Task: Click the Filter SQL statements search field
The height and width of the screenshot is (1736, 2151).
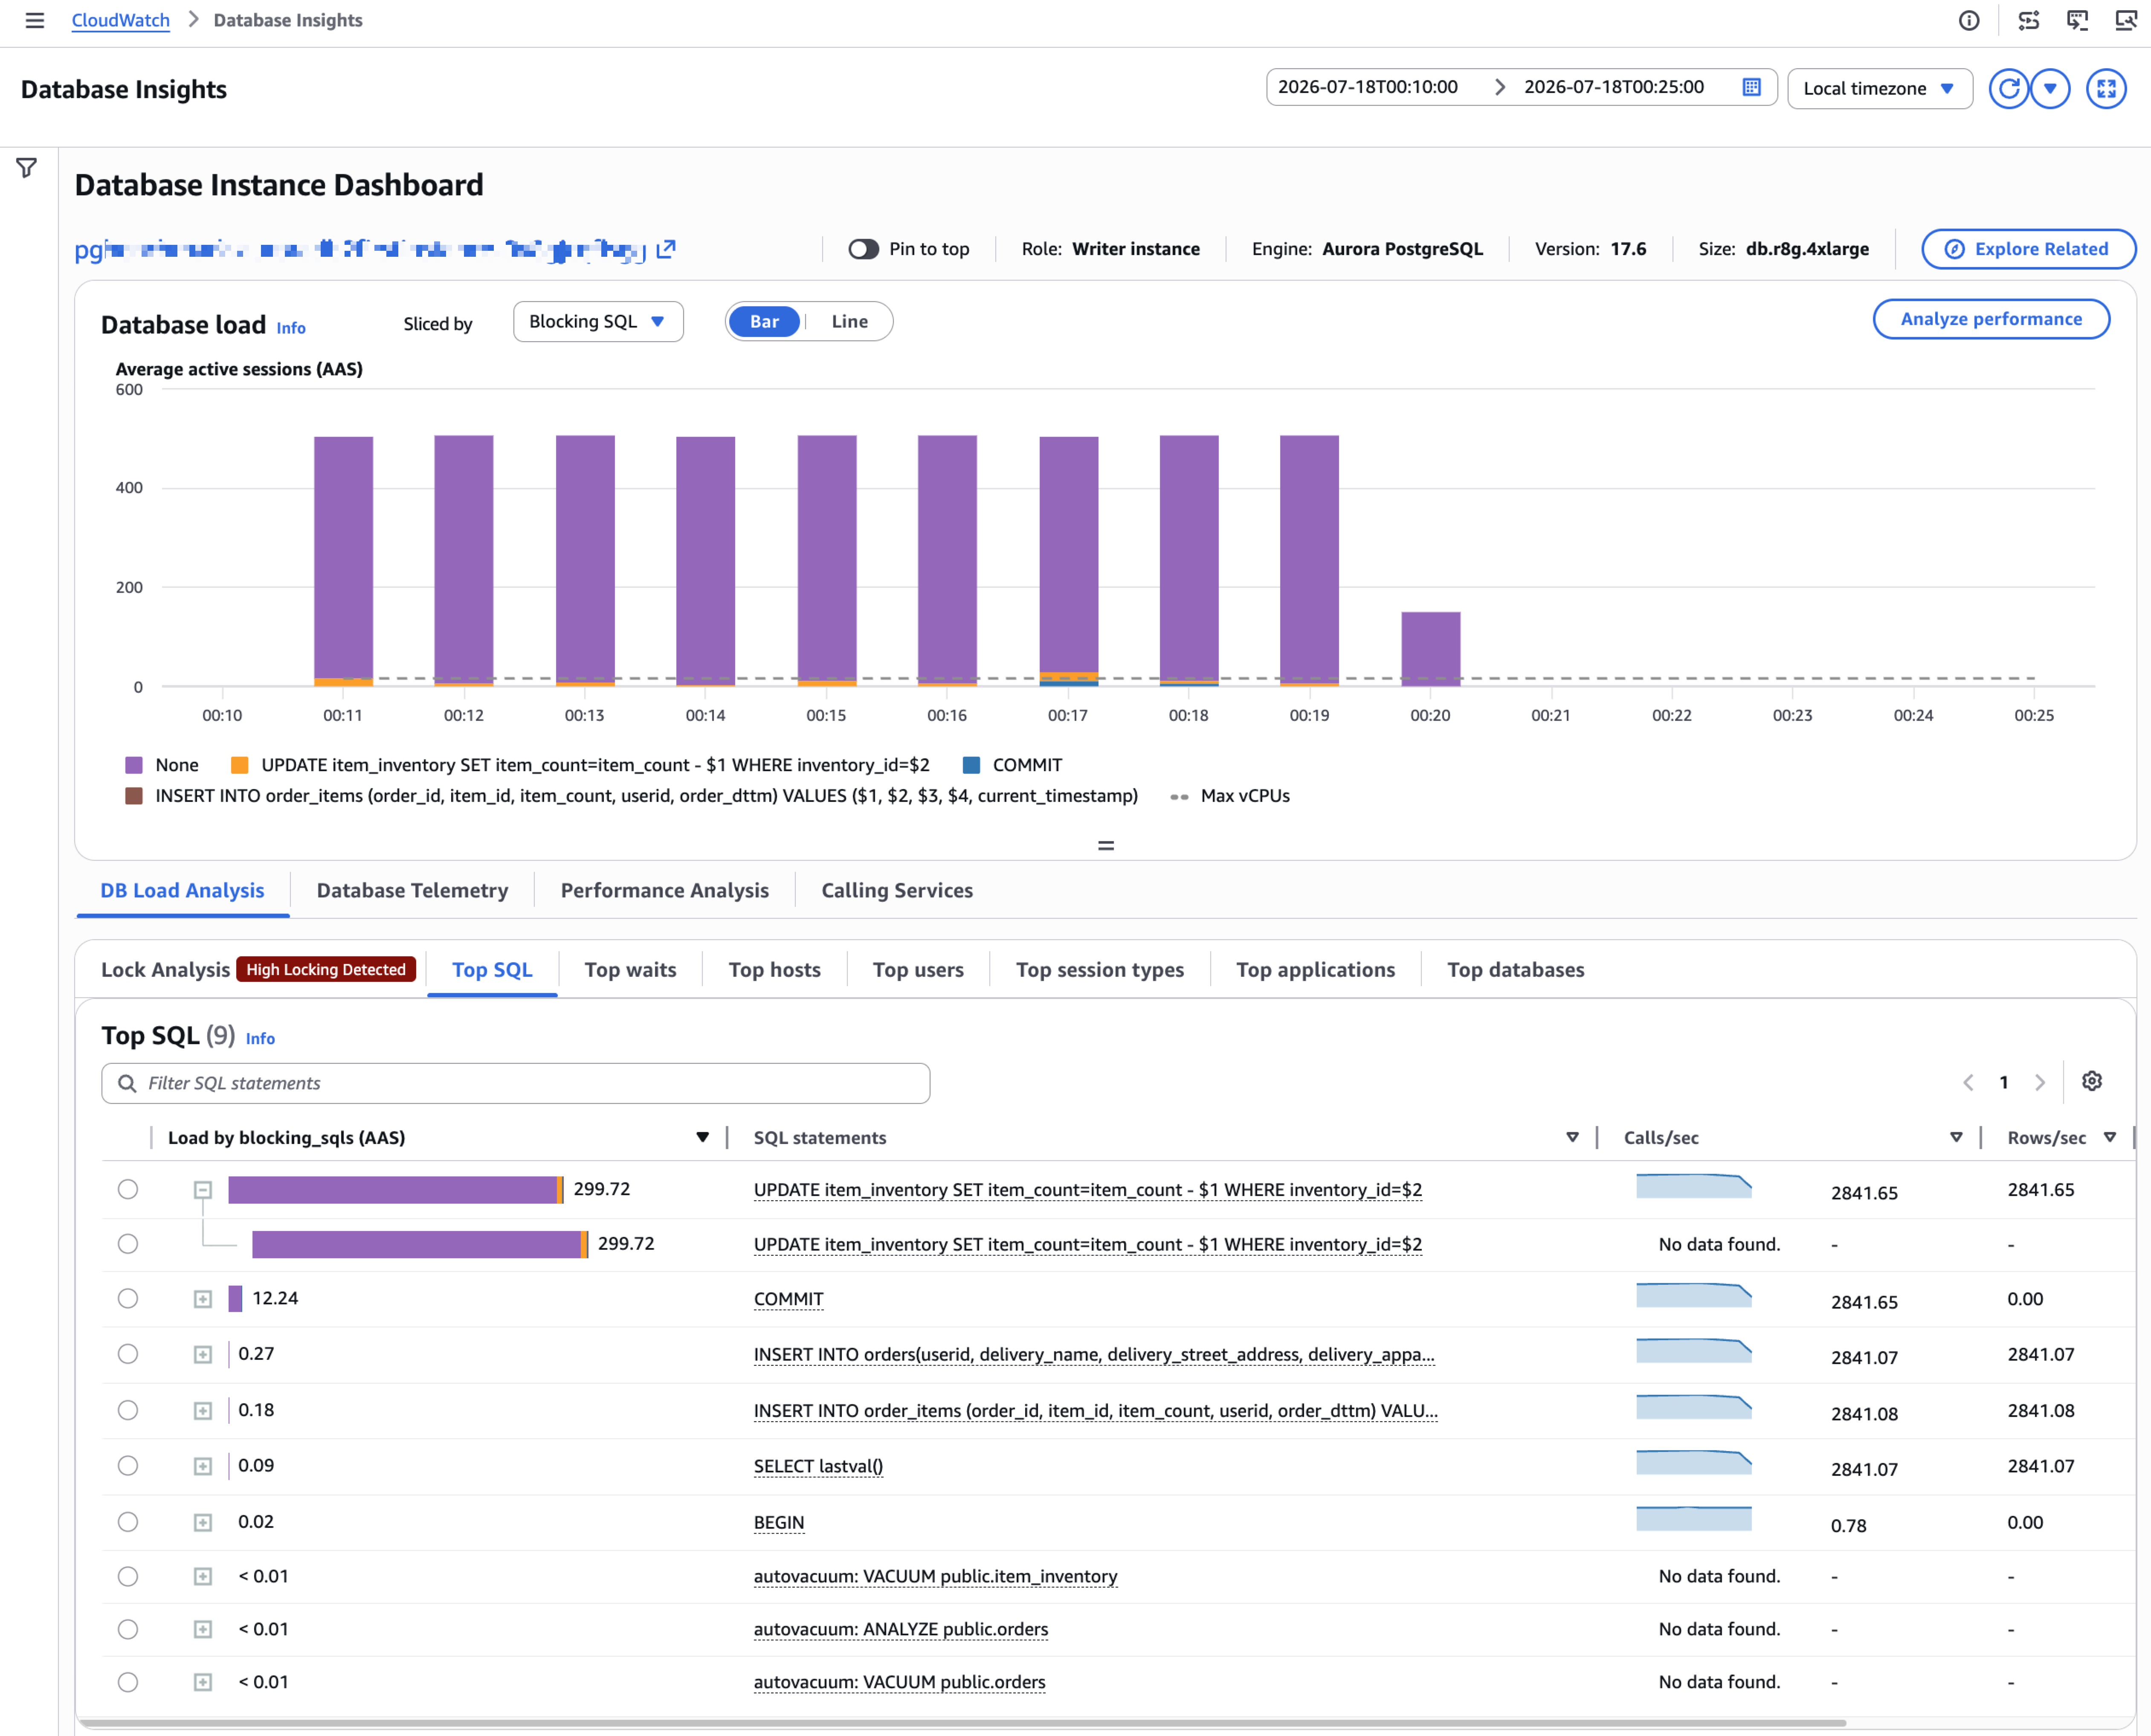Action: (516, 1083)
